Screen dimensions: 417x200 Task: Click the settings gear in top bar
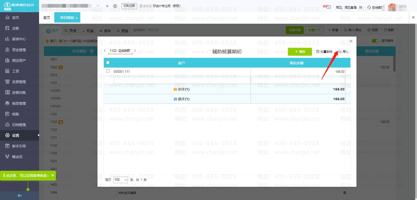tap(115, 6)
